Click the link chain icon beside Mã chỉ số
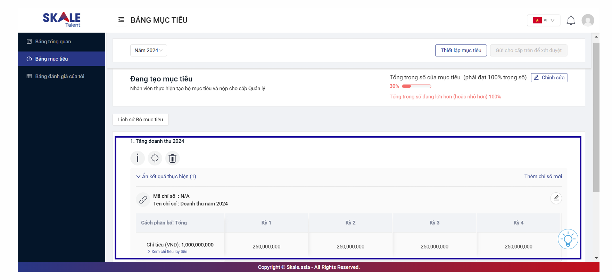The width and height of the screenshot is (612, 280). 143,200
